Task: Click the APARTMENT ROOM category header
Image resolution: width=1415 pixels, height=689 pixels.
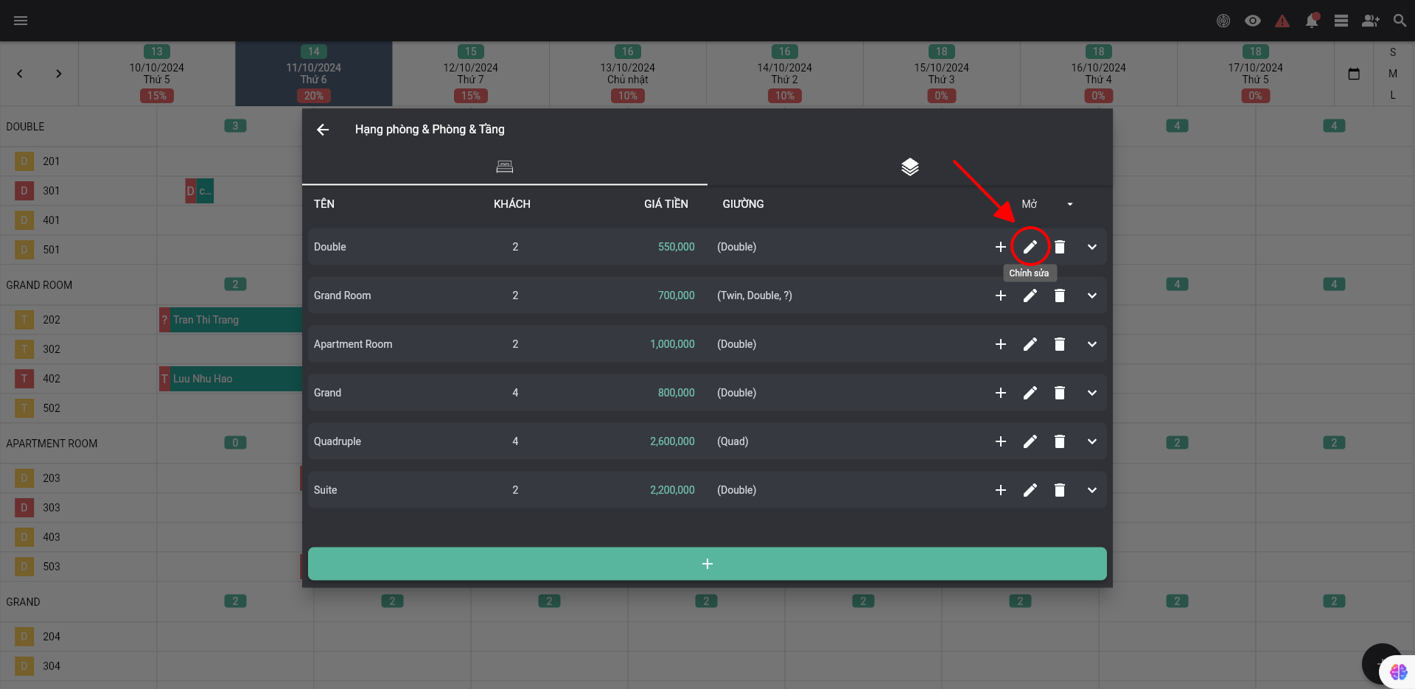Action: click(x=52, y=444)
